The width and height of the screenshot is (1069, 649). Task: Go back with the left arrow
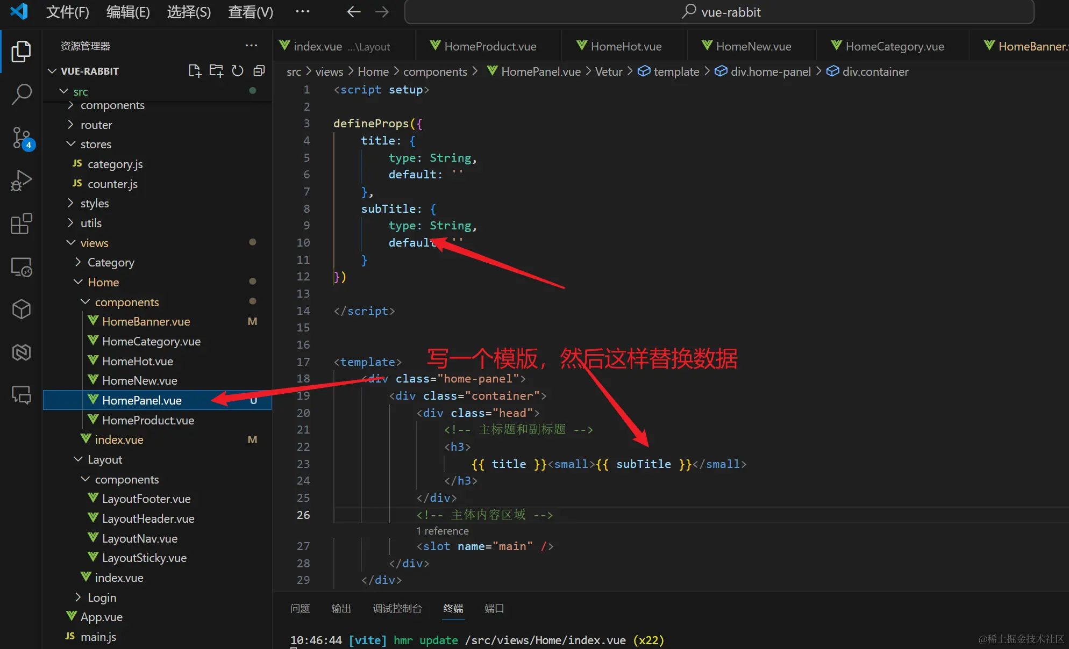click(353, 12)
